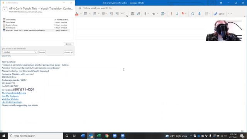The width and height of the screenshot is (247, 139).
Task: Expand the bullets style dropdown
Action: [x=90, y=14]
